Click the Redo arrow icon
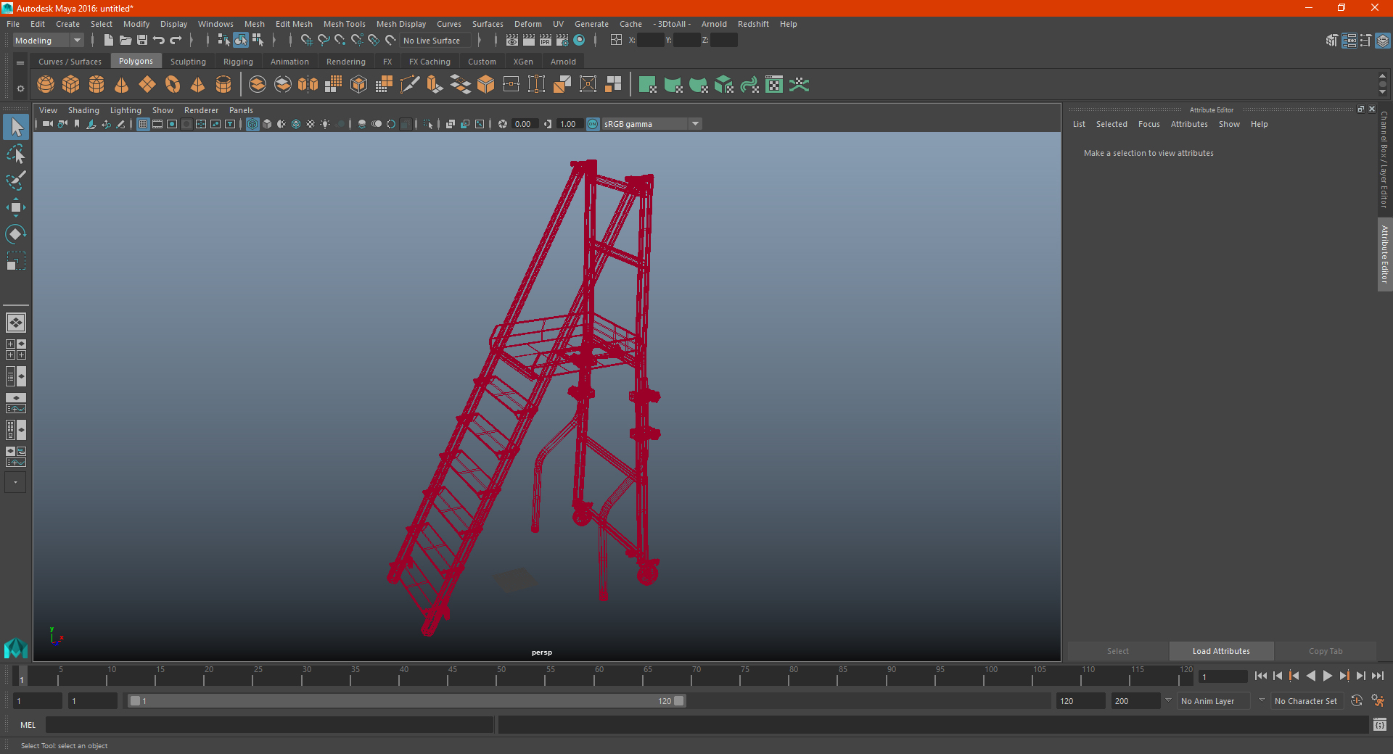 176,41
